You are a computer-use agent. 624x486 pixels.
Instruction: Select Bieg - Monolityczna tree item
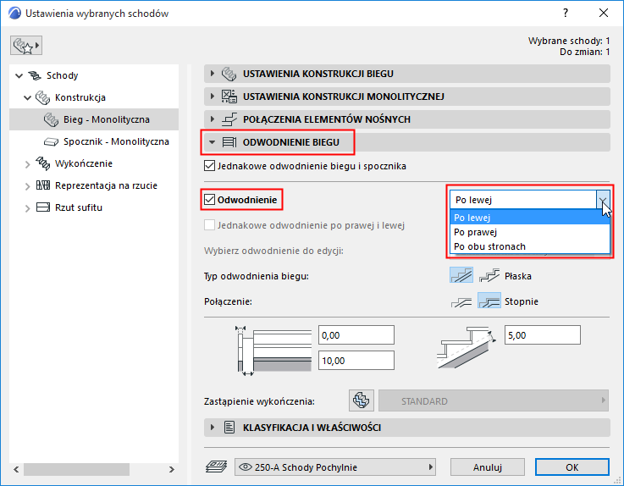point(94,119)
